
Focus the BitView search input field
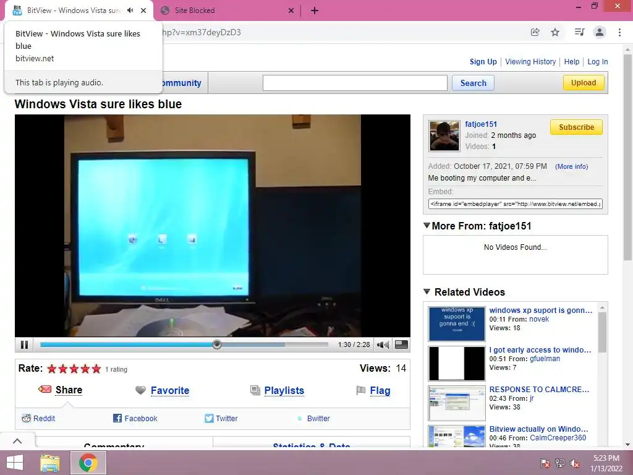pos(355,83)
